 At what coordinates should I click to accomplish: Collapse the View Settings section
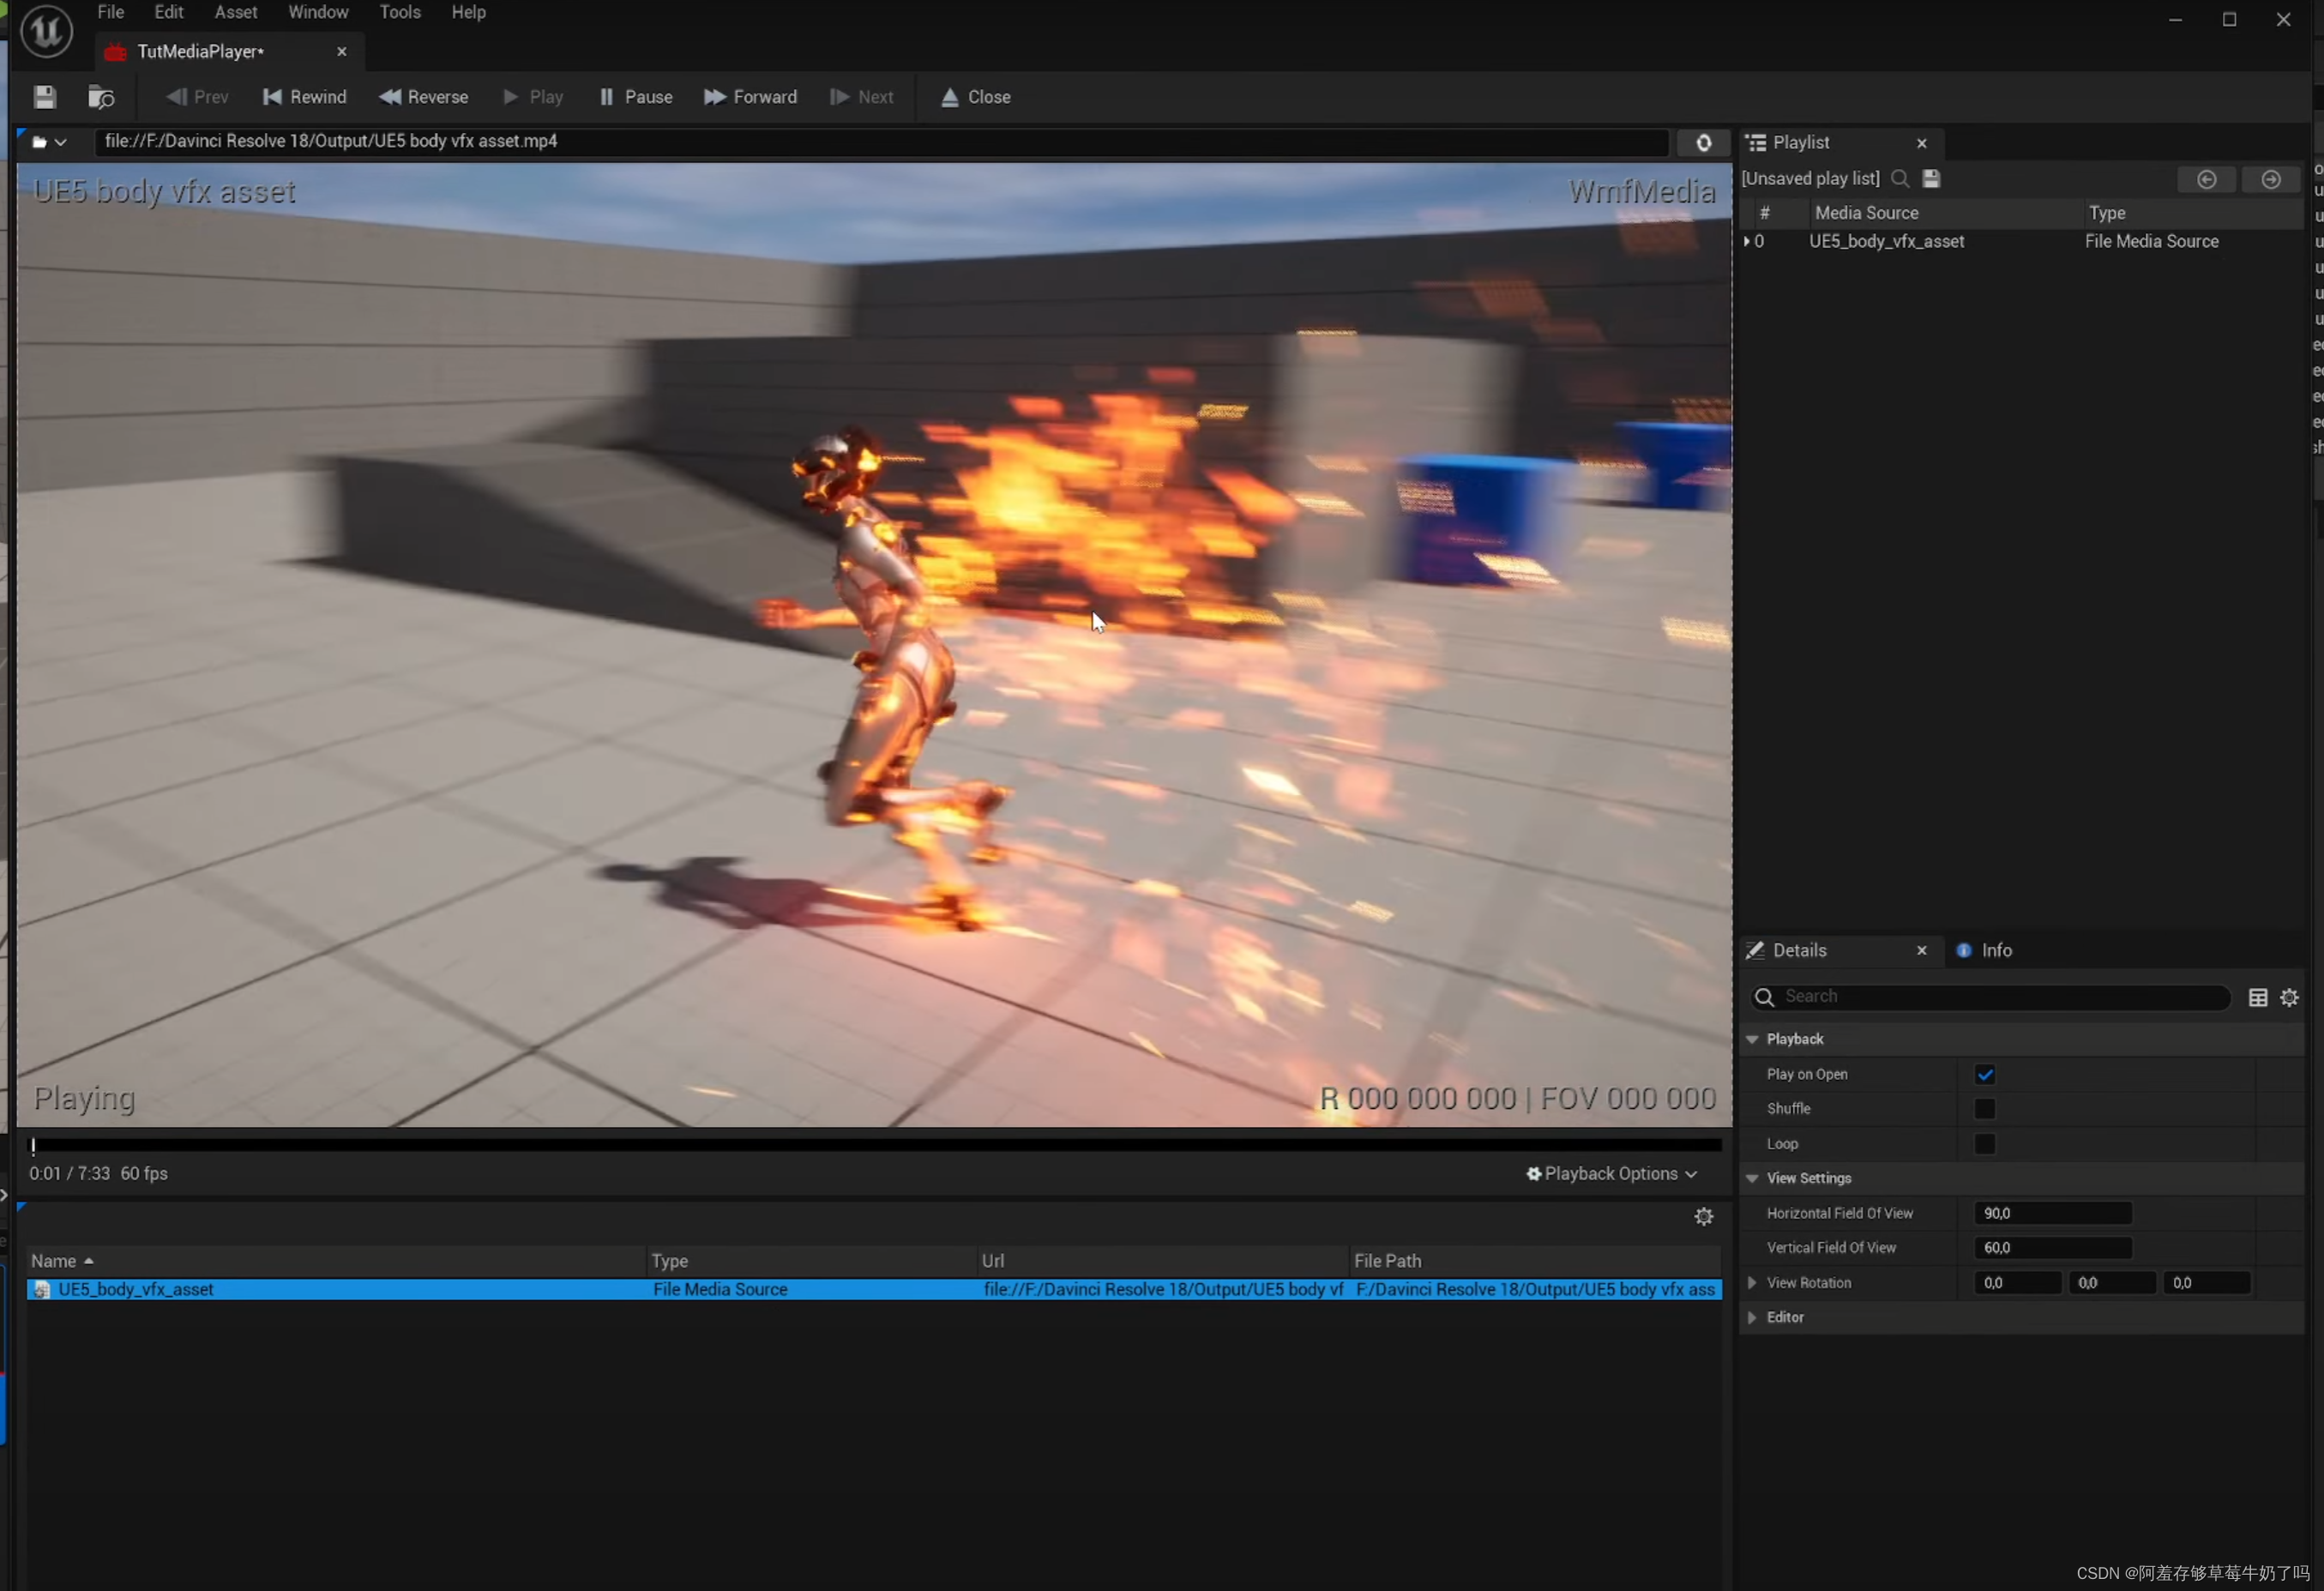[x=1753, y=1178]
